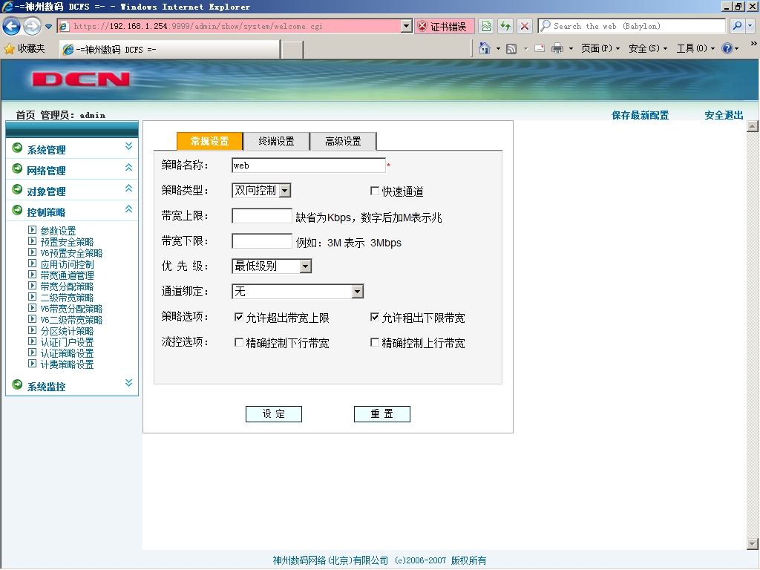
Task: Click the 证书错误 certificate warning
Action: [x=444, y=27]
